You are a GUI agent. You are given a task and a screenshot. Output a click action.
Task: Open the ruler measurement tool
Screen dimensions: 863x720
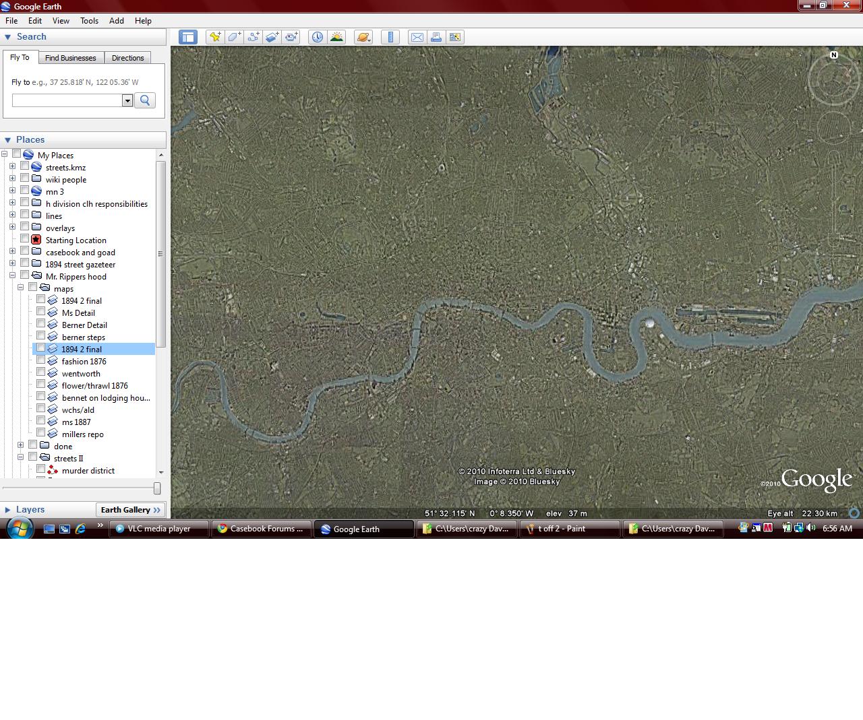point(390,37)
